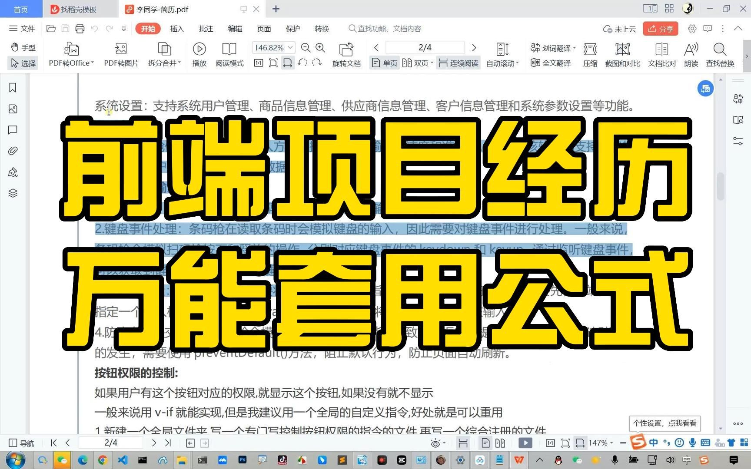
Task: Click the 分享 share button
Action: click(661, 29)
